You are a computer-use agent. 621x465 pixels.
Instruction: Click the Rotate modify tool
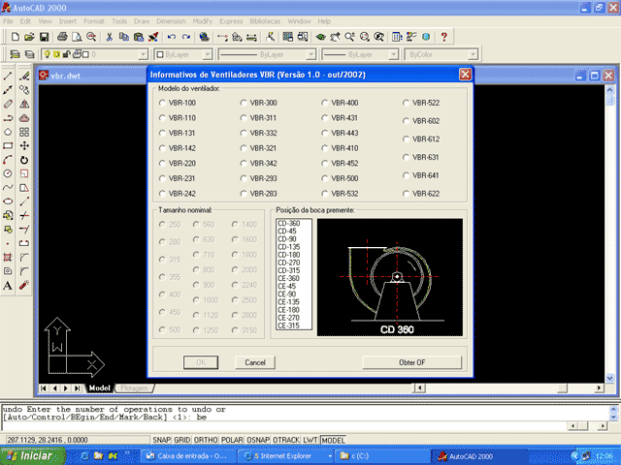pyautogui.click(x=24, y=160)
